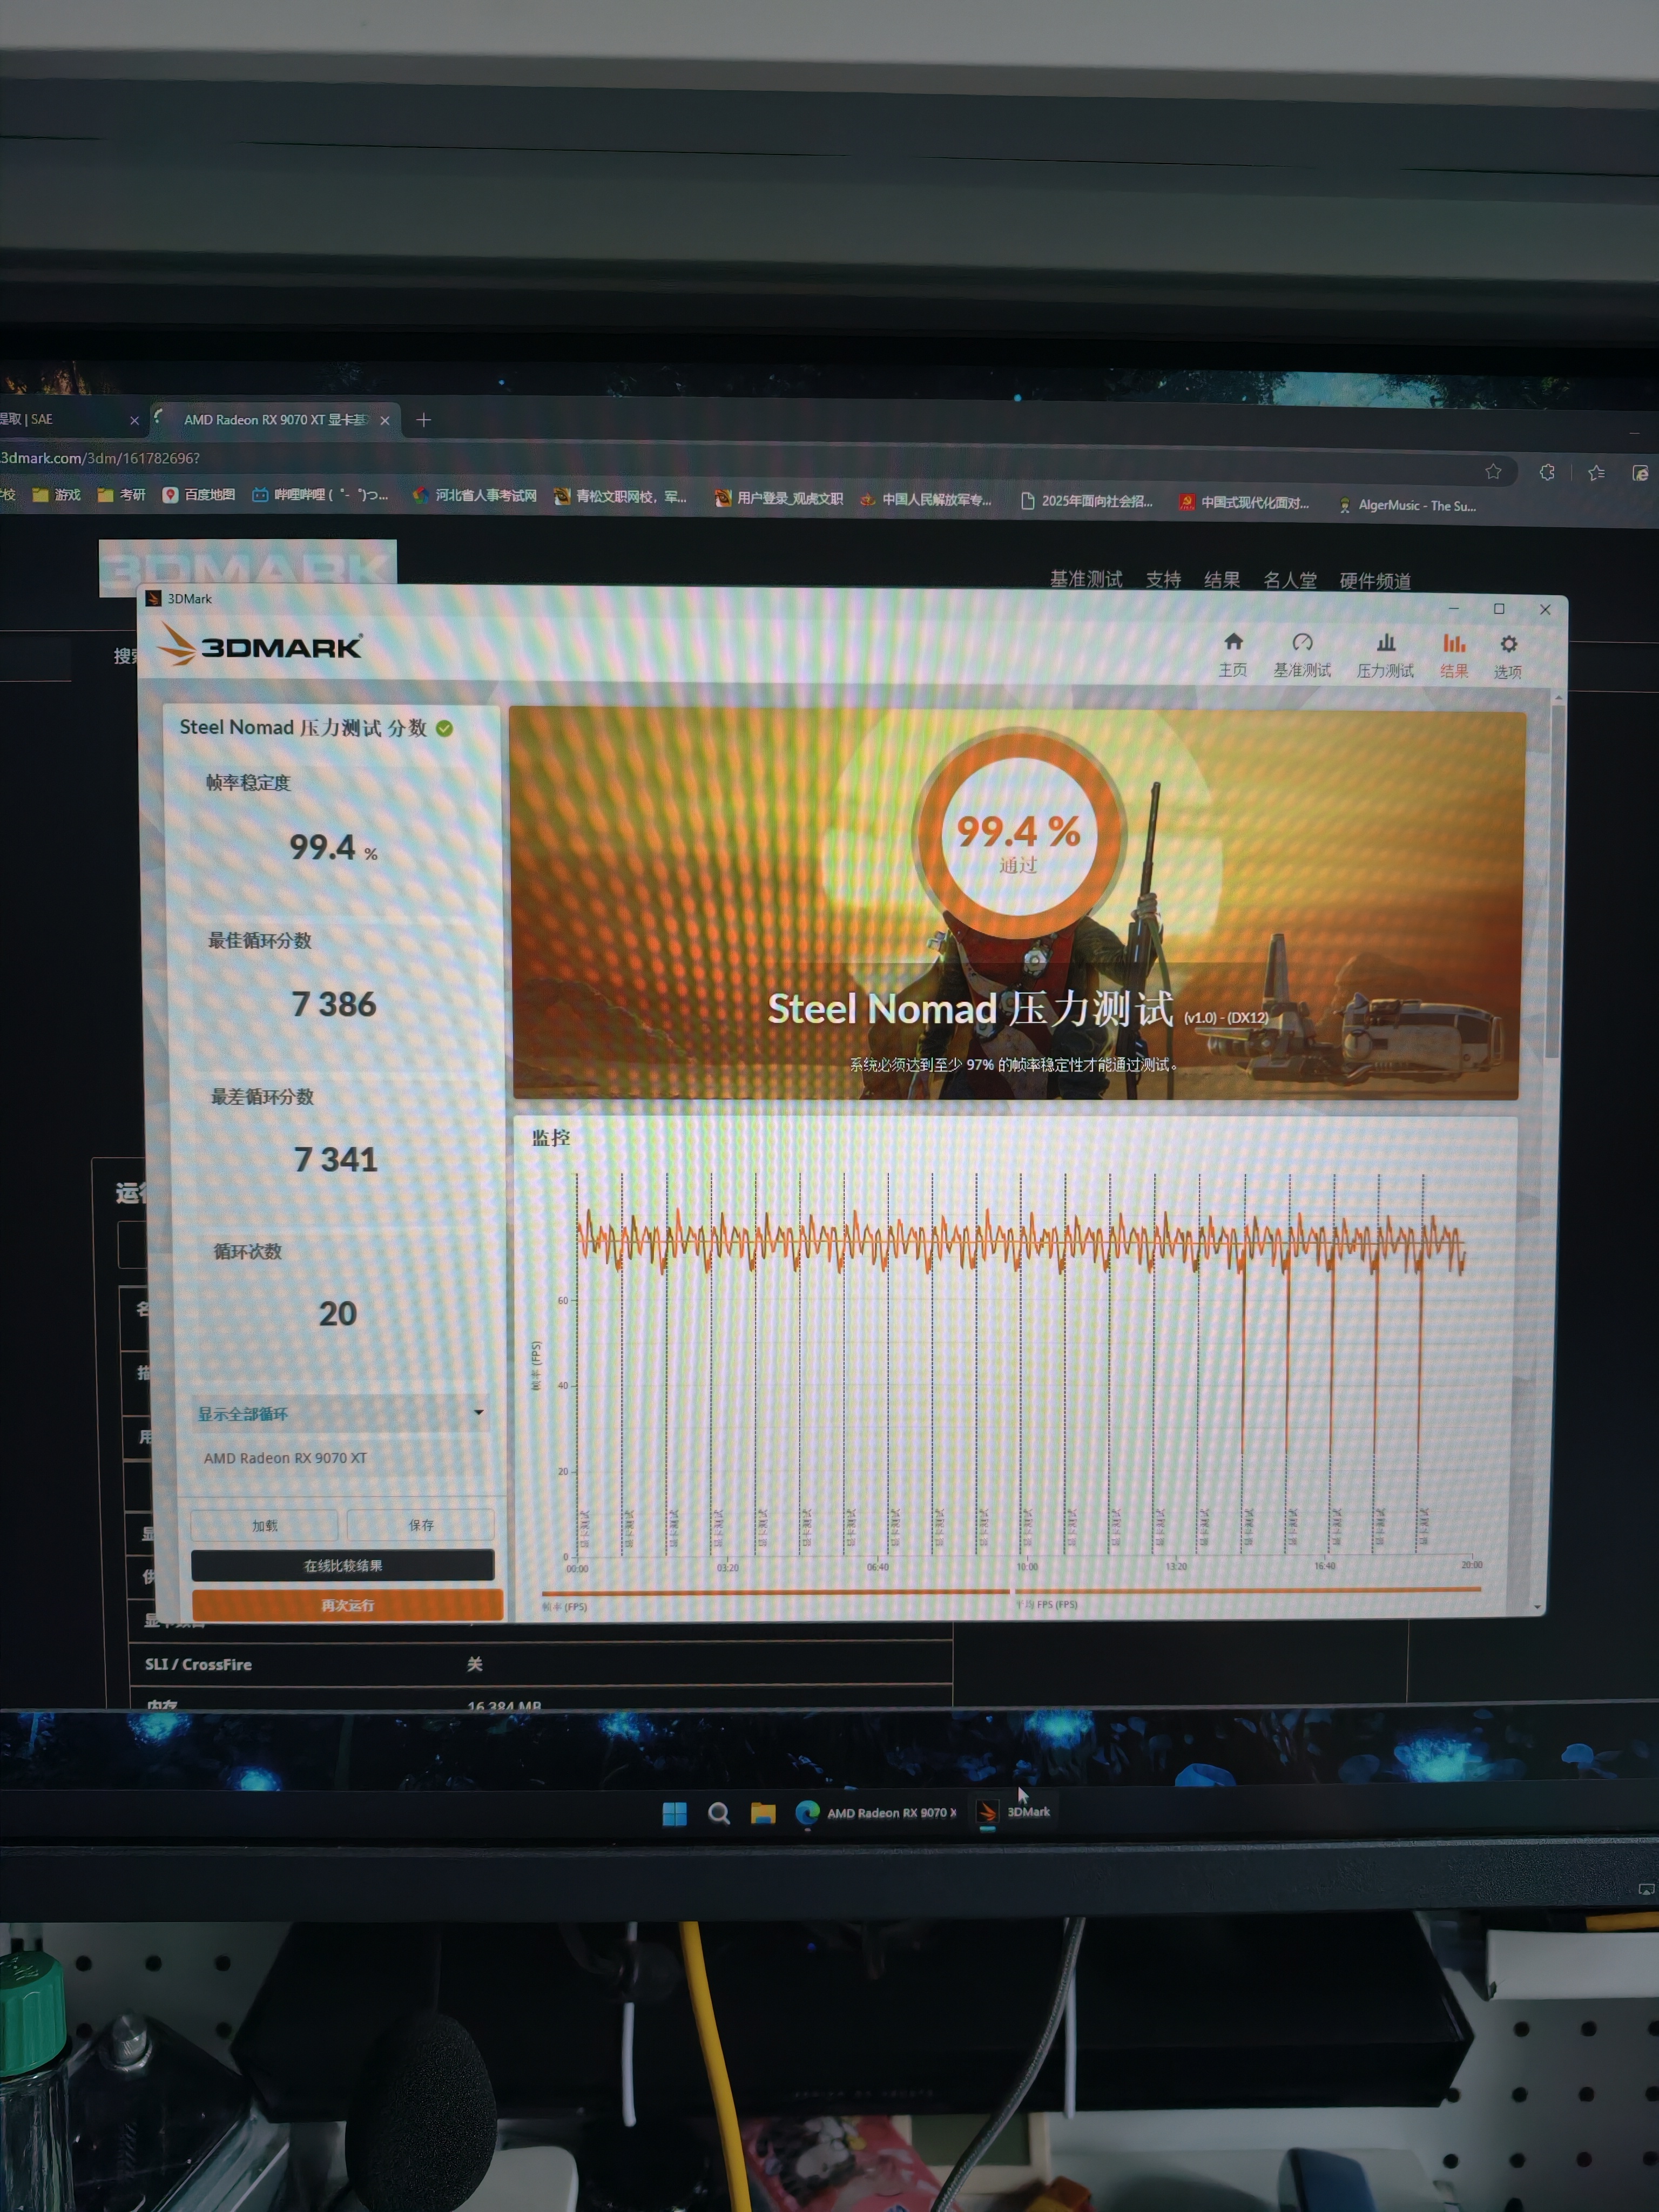Open File Explorer from the taskbar

click(763, 1813)
